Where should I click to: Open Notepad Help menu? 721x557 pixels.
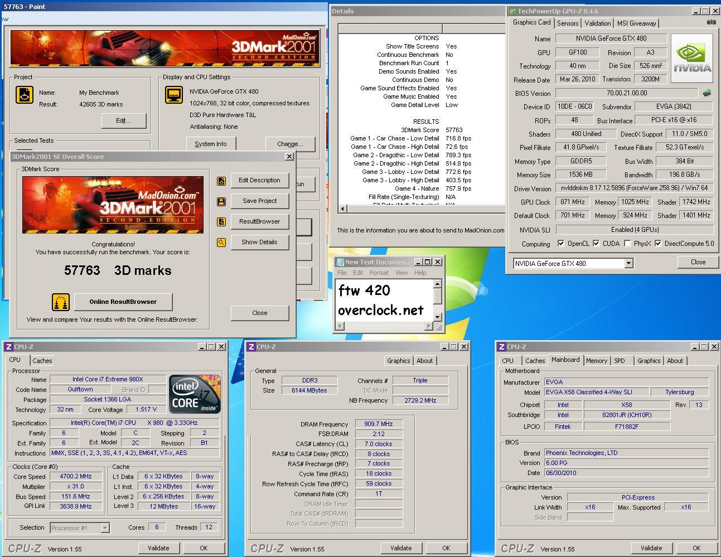tap(420, 273)
